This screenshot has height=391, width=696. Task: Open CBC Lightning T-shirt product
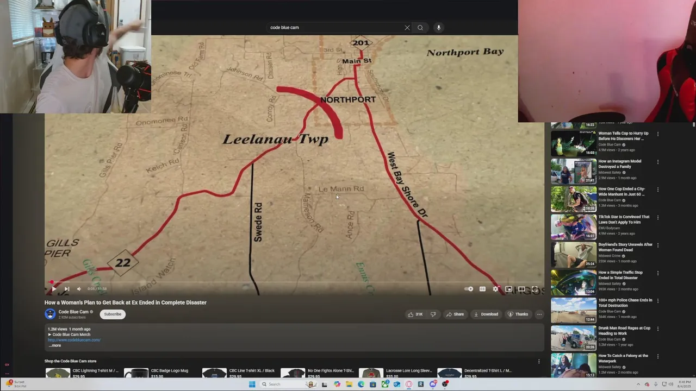point(82,373)
